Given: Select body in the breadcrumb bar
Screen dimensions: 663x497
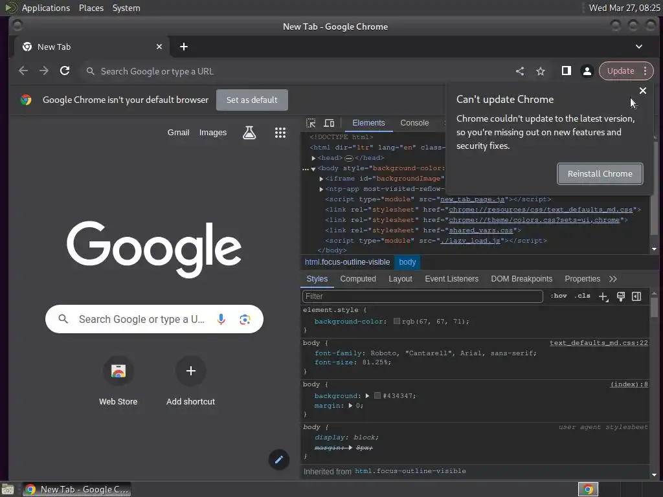Looking at the screenshot, I should coord(408,262).
